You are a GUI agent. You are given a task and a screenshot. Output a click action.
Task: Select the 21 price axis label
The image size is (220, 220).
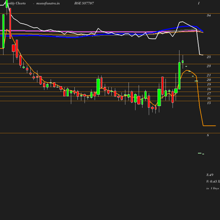pyautogui.click(x=209, y=75)
